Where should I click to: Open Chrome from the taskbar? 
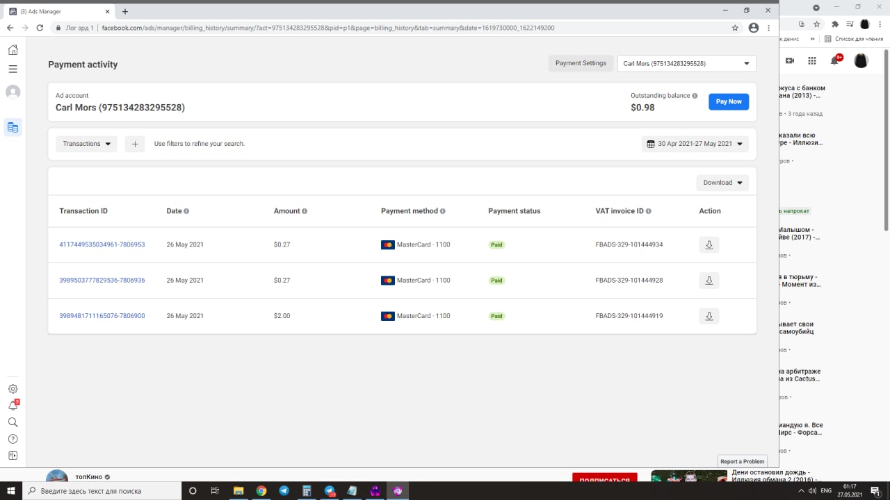tap(261, 491)
